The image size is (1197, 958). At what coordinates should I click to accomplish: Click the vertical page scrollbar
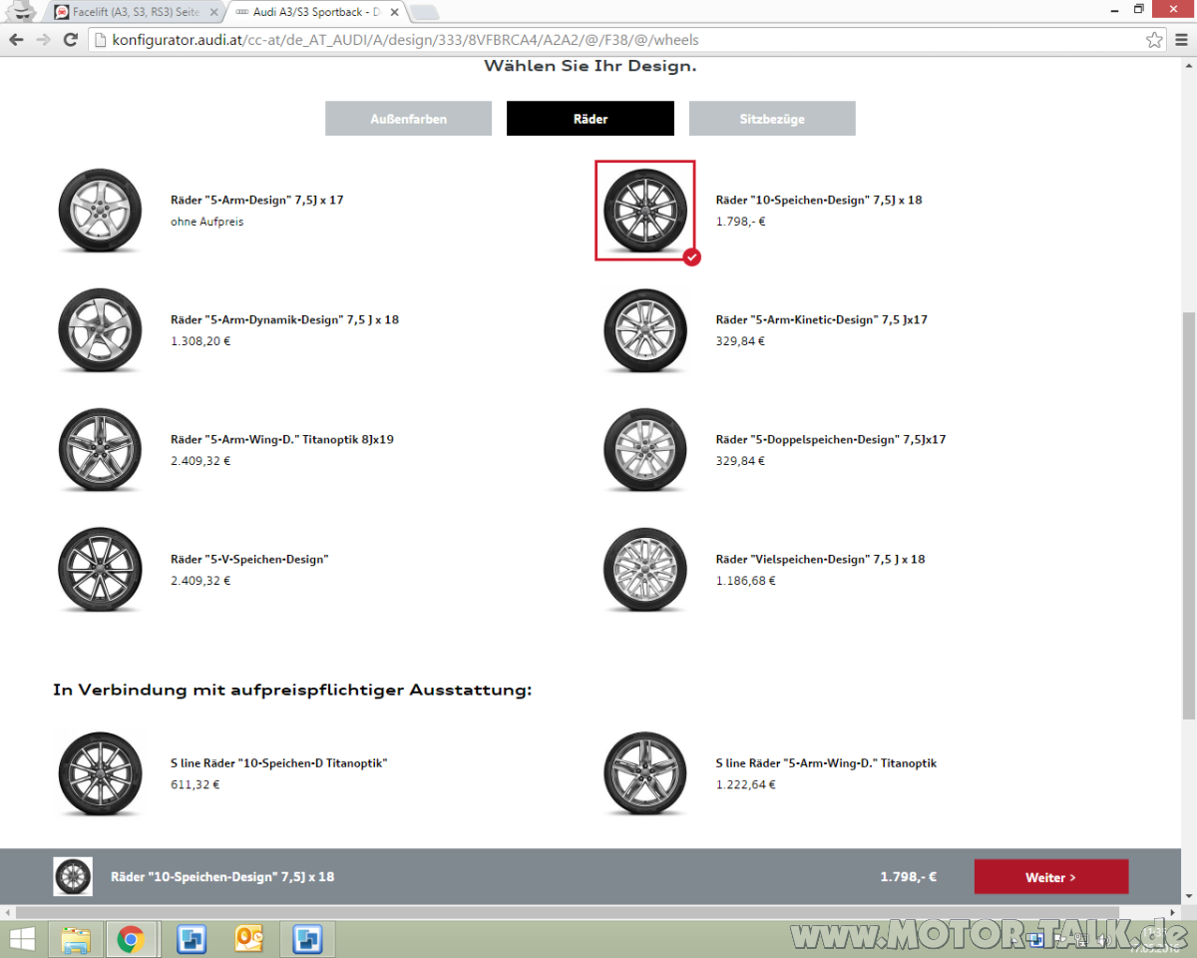(x=1188, y=514)
